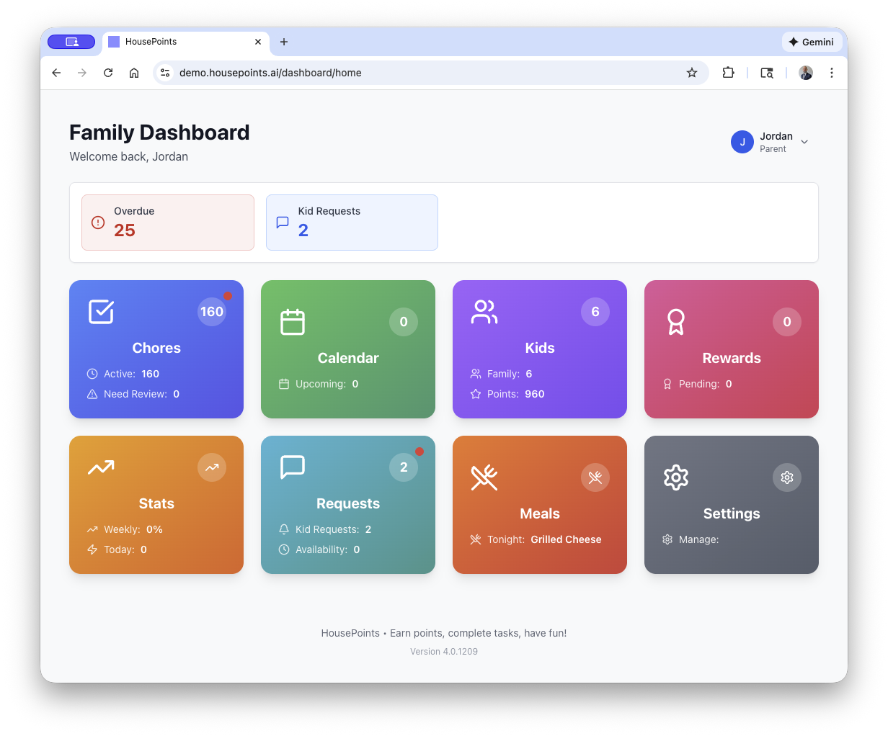Open the Chores card title
Screen dimensions: 888x736
click(156, 348)
